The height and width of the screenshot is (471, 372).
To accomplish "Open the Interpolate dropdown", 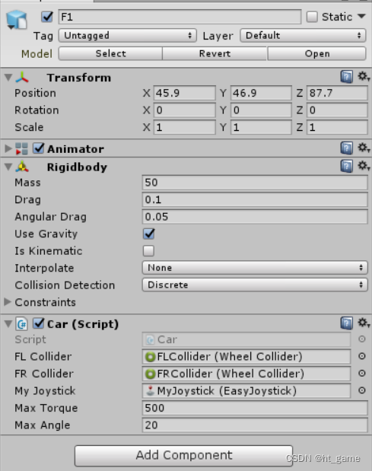I will 255,268.
